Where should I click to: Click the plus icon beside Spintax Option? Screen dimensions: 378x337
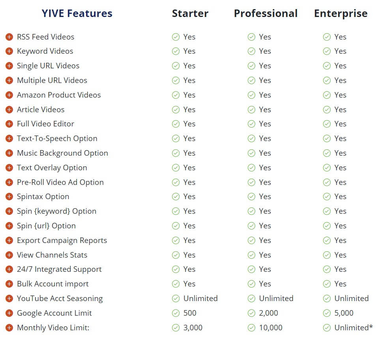click(x=9, y=197)
